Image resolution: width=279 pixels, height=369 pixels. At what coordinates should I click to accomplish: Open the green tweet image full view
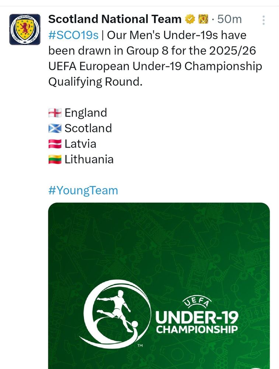click(159, 251)
